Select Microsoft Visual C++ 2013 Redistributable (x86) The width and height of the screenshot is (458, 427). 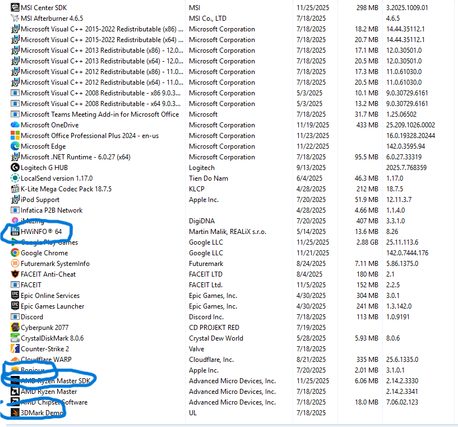[x=102, y=50]
